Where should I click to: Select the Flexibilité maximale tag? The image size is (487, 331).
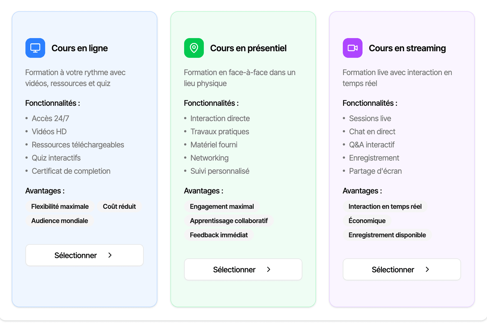pyautogui.click(x=60, y=206)
